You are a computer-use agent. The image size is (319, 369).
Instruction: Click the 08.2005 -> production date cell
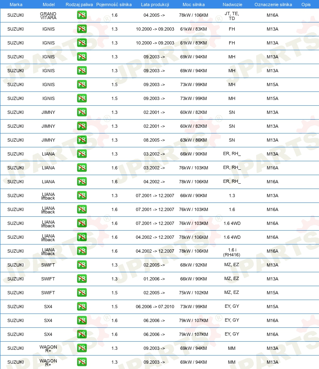pyautogui.click(x=154, y=140)
